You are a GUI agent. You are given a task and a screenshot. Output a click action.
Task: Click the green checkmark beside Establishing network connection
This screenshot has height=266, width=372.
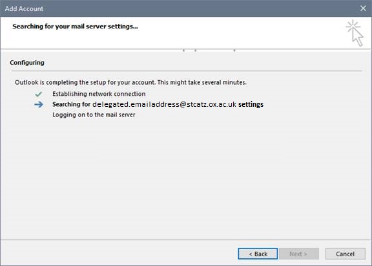tap(39, 94)
